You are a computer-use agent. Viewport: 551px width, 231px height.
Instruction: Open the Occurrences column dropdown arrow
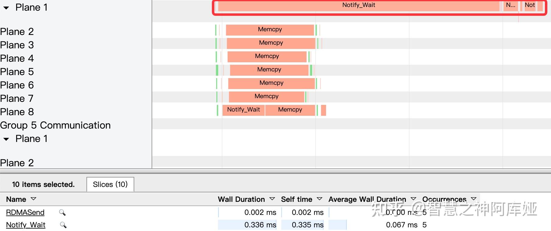click(473, 199)
